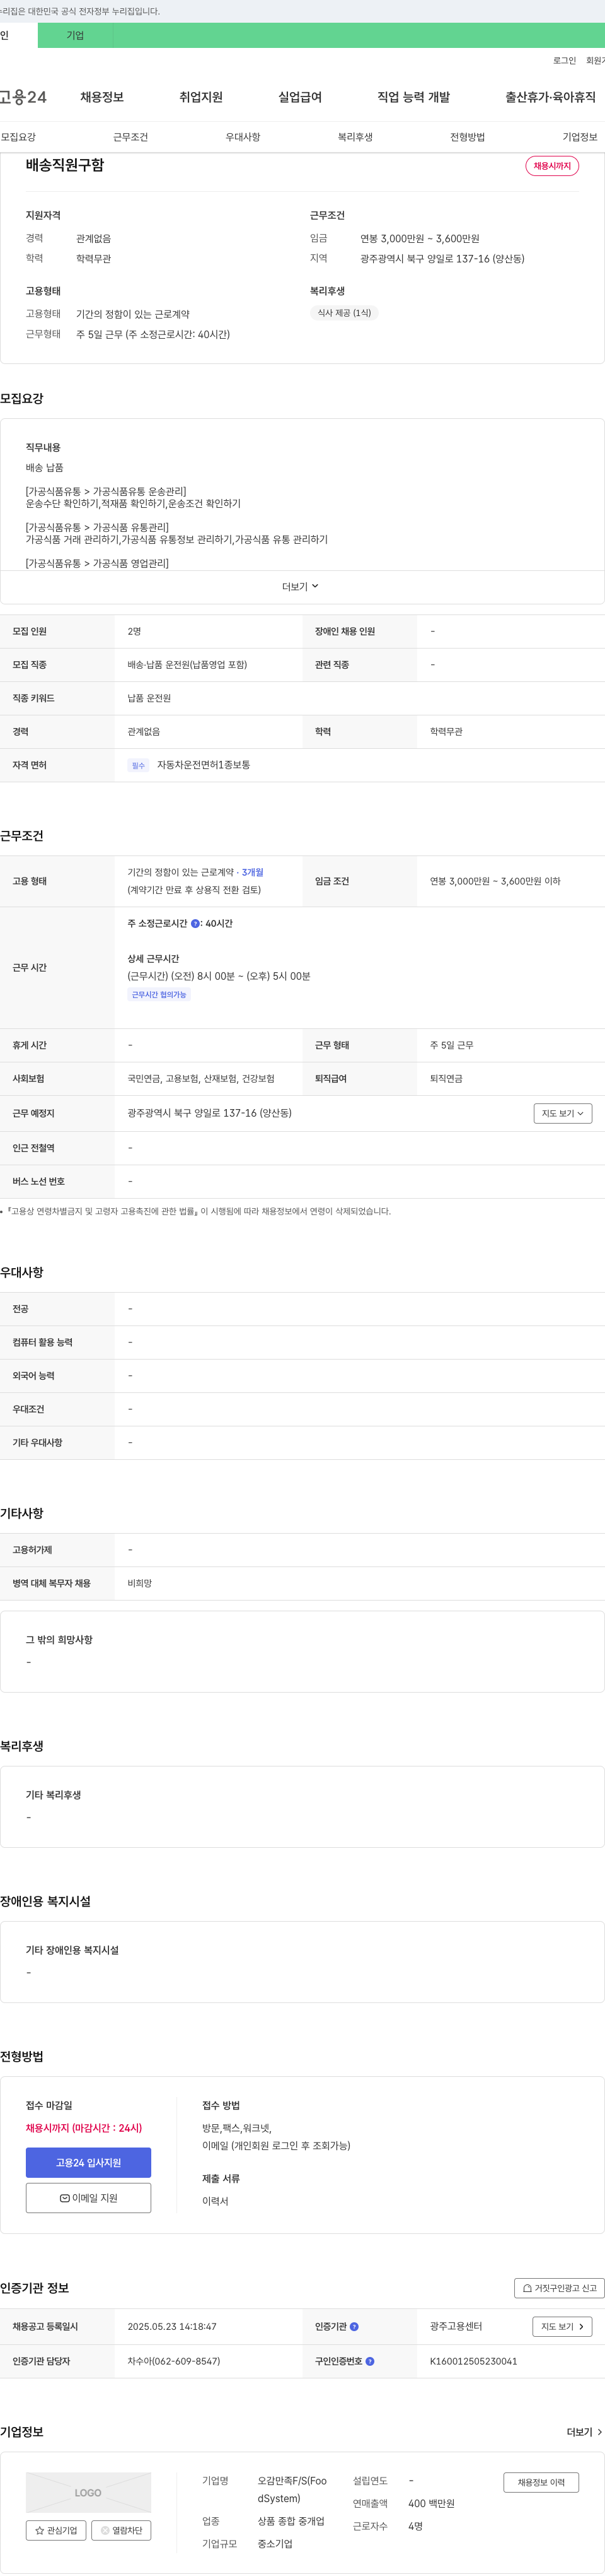The width and height of the screenshot is (605, 2574).
Task: Click the job title 배송직원구함
Action: (65, 165)
